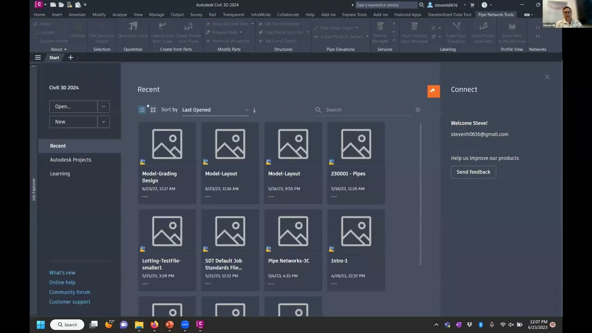Click Pipe Crossing Label Manager icon
This screenshot has height=333, width=592.
(x=414, y=32)
